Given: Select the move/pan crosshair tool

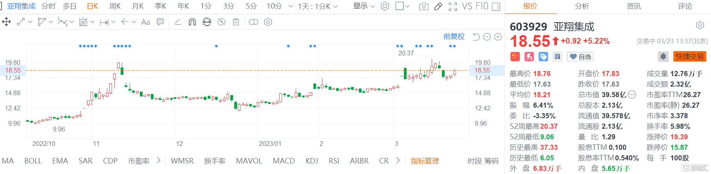Looking at the screenshot, I should click(x=6, y=22).
